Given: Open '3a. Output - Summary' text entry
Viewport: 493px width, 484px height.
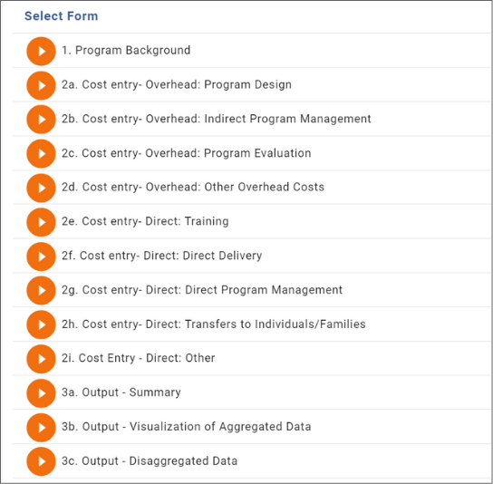Looking at the screenshot, I should click(x=121, y=392).
